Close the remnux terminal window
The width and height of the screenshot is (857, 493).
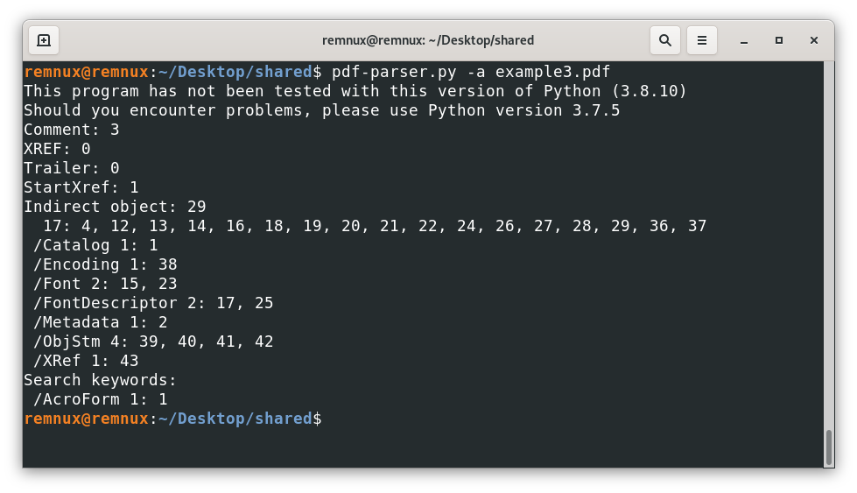click(814, 40)
